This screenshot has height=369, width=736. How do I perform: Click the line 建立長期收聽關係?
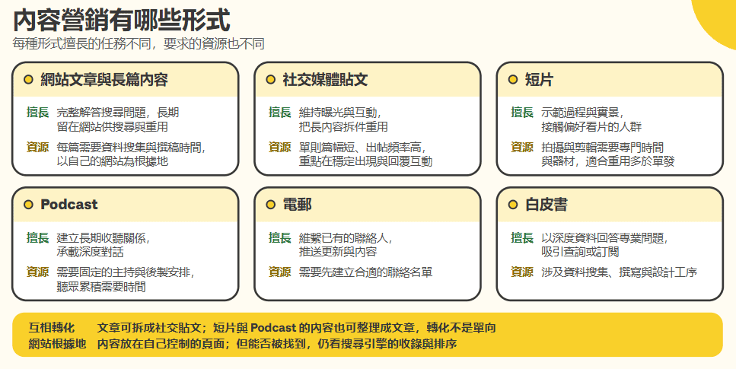point(101,238)
